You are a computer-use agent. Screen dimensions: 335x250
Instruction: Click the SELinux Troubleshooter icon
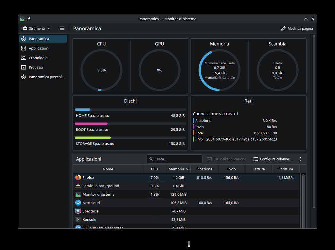[x=78, y=227]
